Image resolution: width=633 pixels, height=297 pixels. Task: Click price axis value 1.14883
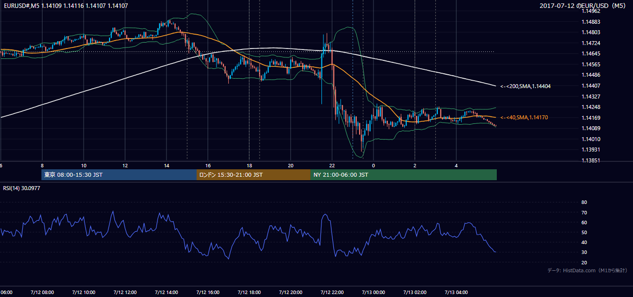click(591, 22)
